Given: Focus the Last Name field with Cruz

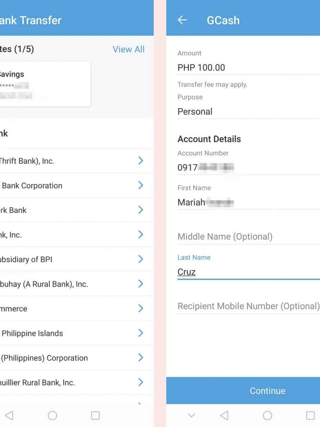Looking at the screenshot, I should [x=246, y=272].
